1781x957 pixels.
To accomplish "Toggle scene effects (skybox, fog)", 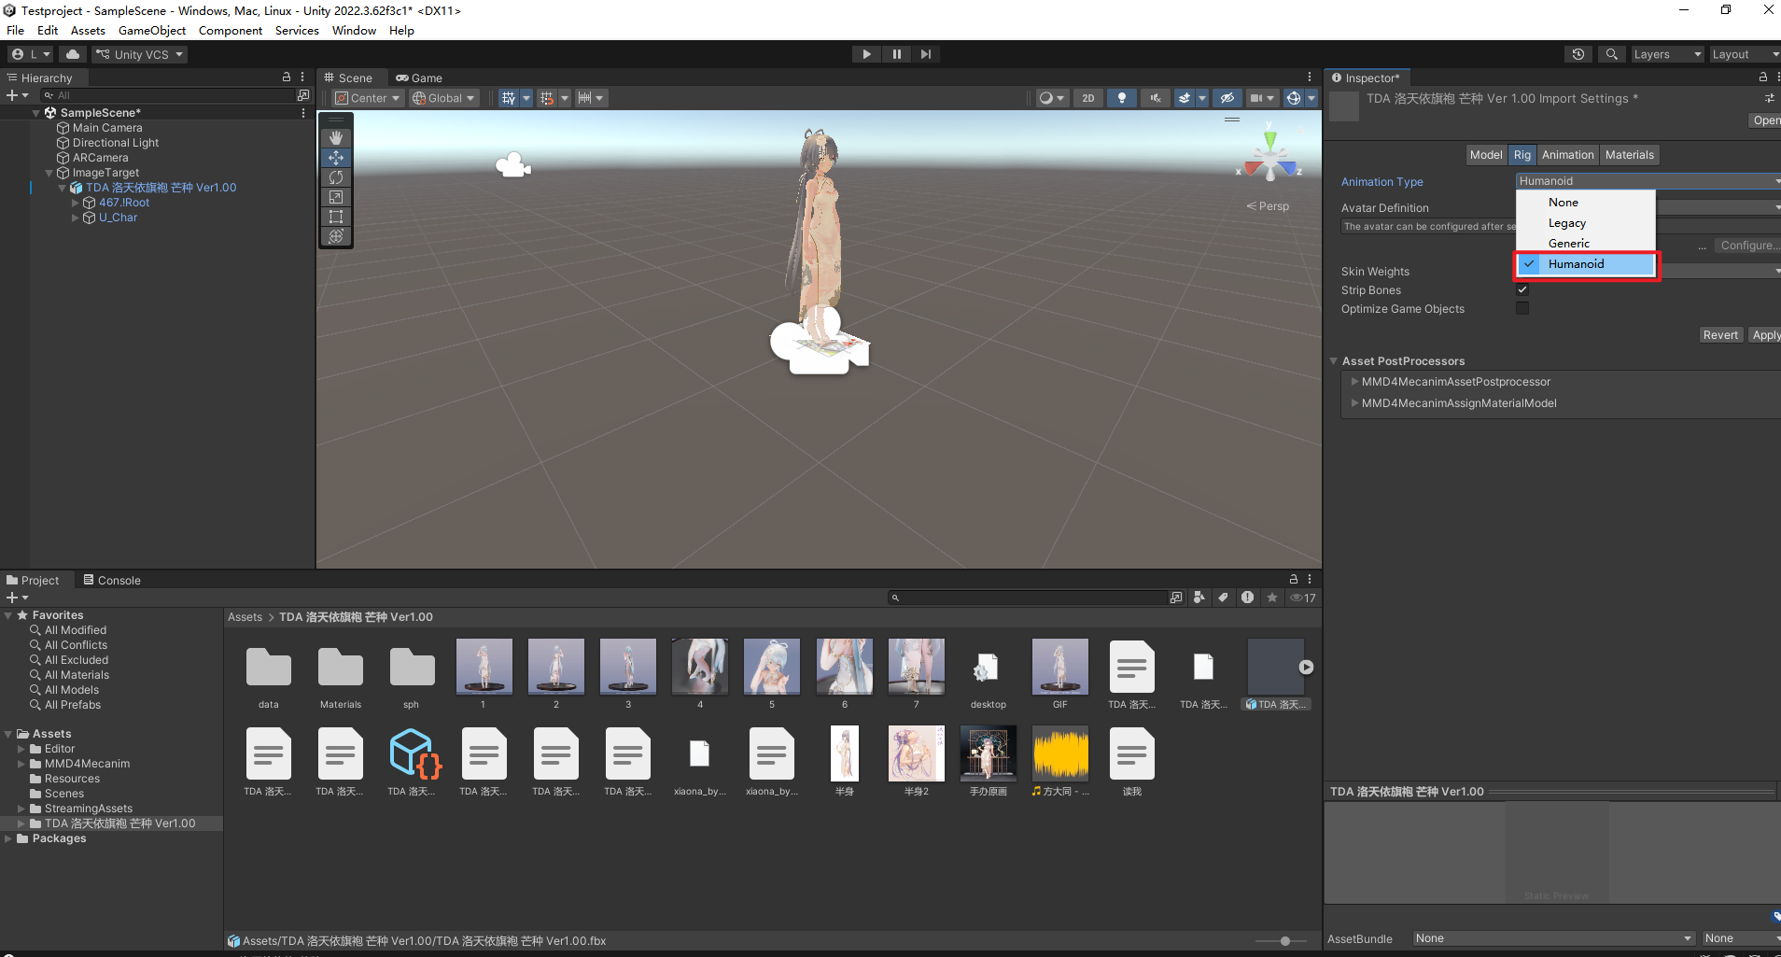I will tap(1184, 98).
